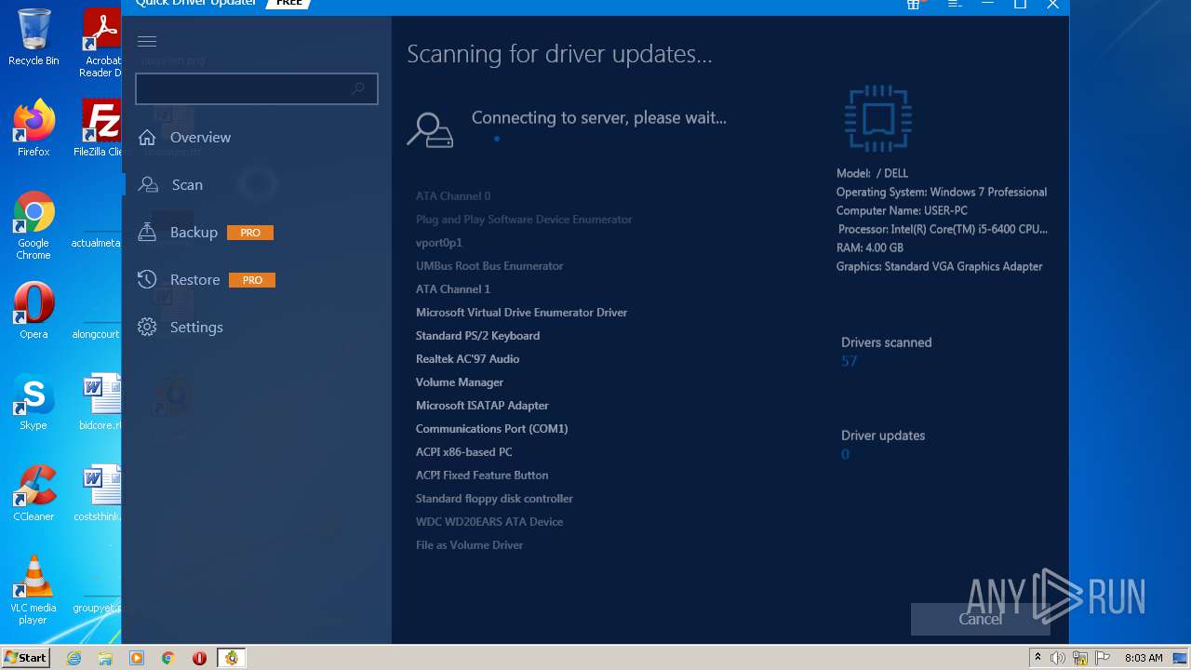
Task: Open CCleaner desktop shortcut
Action: [33, 493]
